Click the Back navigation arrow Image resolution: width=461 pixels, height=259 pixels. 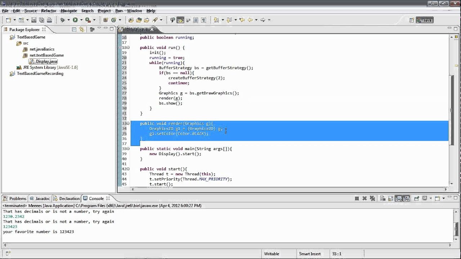click(x=250, y=20)
